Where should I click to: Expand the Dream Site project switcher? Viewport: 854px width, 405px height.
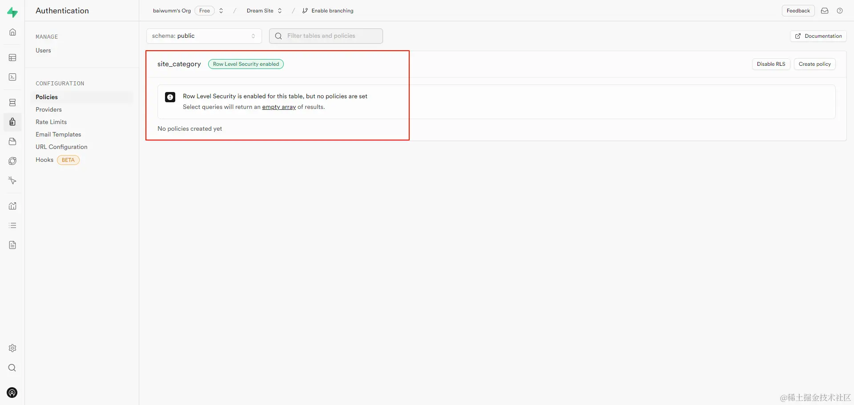[280, 11]
